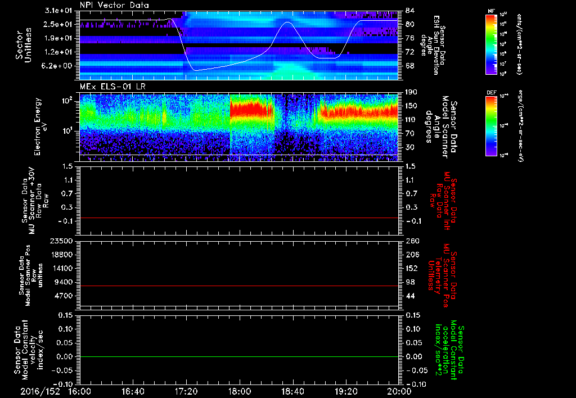576x398 pixels.
Task: Click the 16:00 time axis label
Action: [80, 391]
